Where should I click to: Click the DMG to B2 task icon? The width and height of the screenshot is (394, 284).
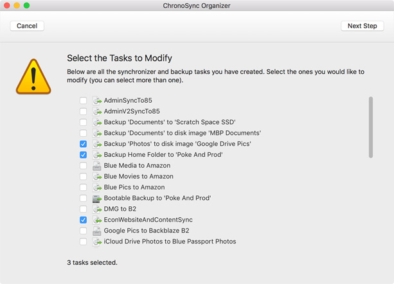tap(97, 209)
